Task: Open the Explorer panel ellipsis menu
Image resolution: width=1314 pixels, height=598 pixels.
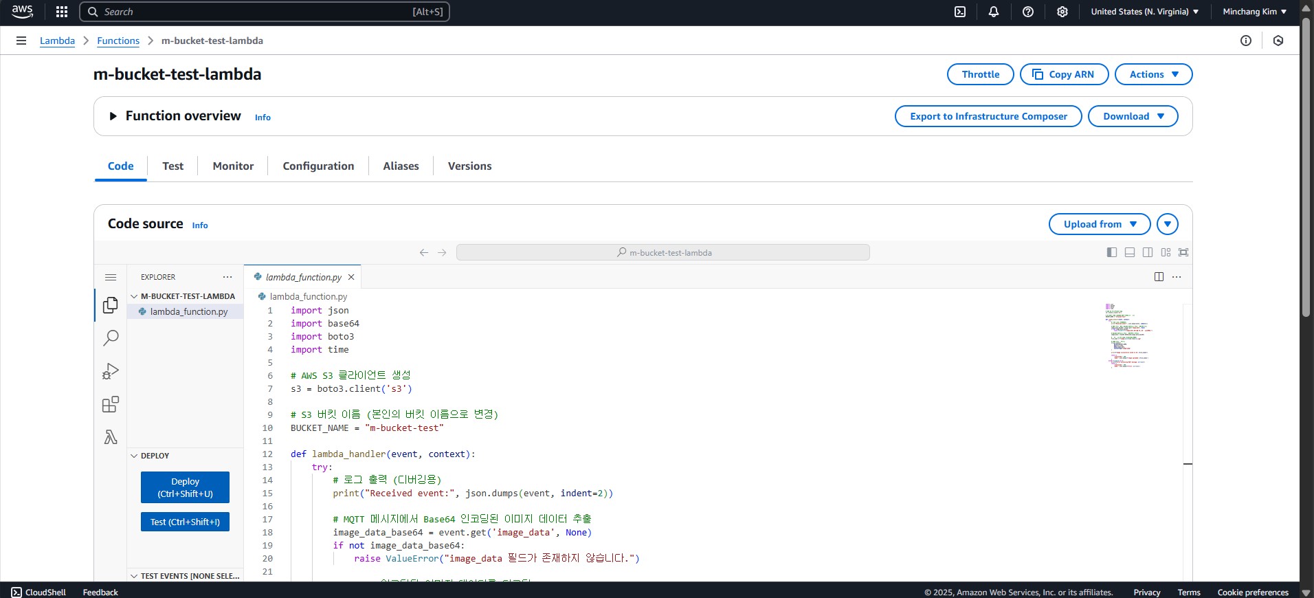Action: (227, 276)
